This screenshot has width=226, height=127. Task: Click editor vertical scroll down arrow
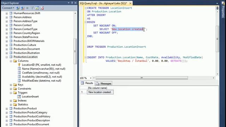click(218, 74)
